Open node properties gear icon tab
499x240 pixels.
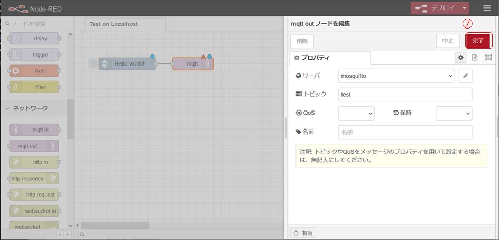(x=461, y=58)
